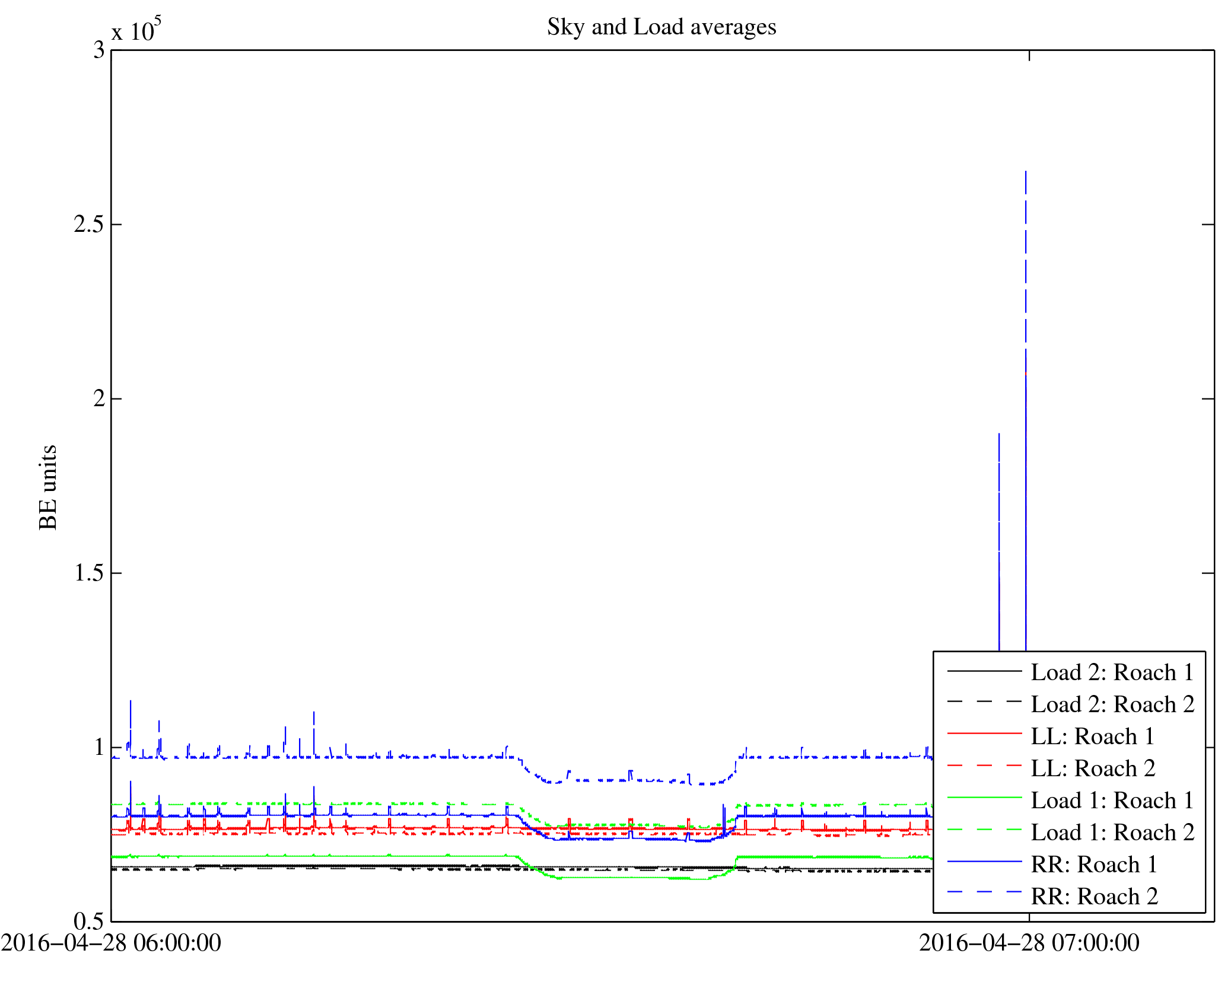Select the 'Load 1: Roach 2' legend text
The height and width of the screenshot is (998, 1231).
coord(1112,833)
